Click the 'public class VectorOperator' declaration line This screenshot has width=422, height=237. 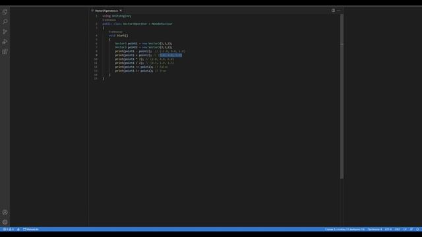[137, 24]
